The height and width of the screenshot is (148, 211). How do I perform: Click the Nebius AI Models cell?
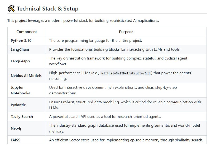pyautogui.click(x=26, y=76)
